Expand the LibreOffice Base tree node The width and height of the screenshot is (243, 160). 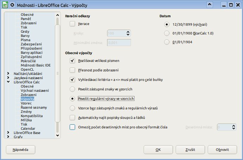tap(8, 133)
